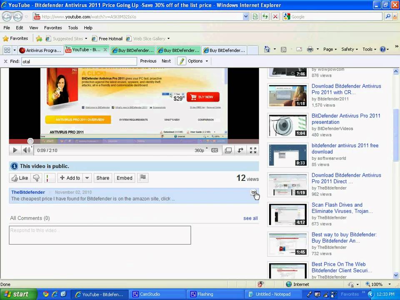Click the Print icon
The image size is (400, 300).
310,50
